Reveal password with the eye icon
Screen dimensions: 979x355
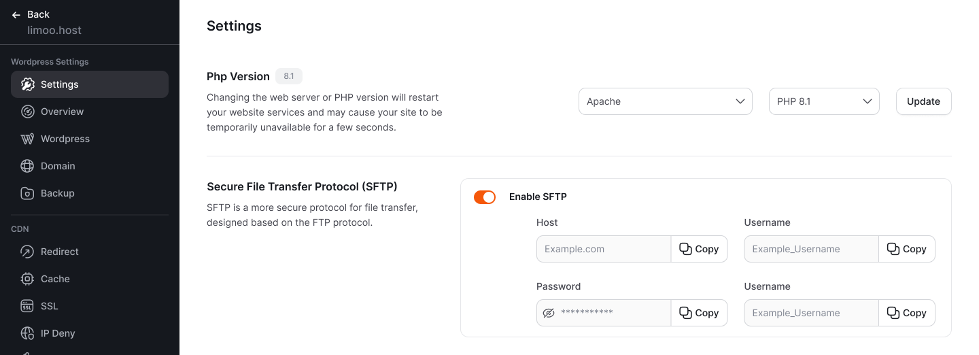click(x=549, y=313)
